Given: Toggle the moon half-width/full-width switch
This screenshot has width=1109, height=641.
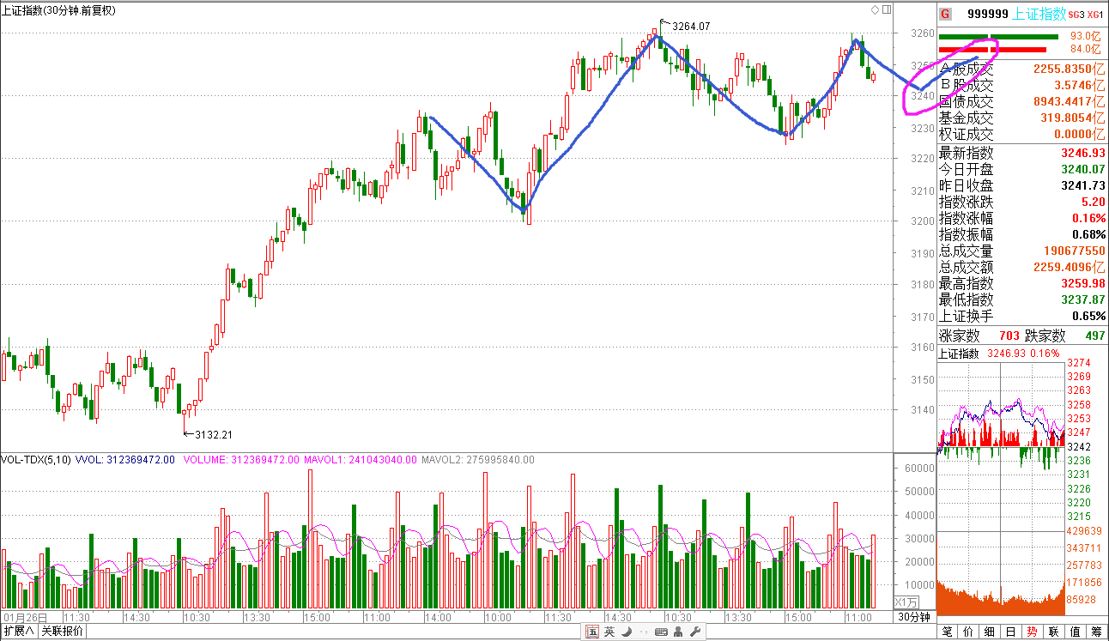Looking at the screenshot, I should coord(626,632).
